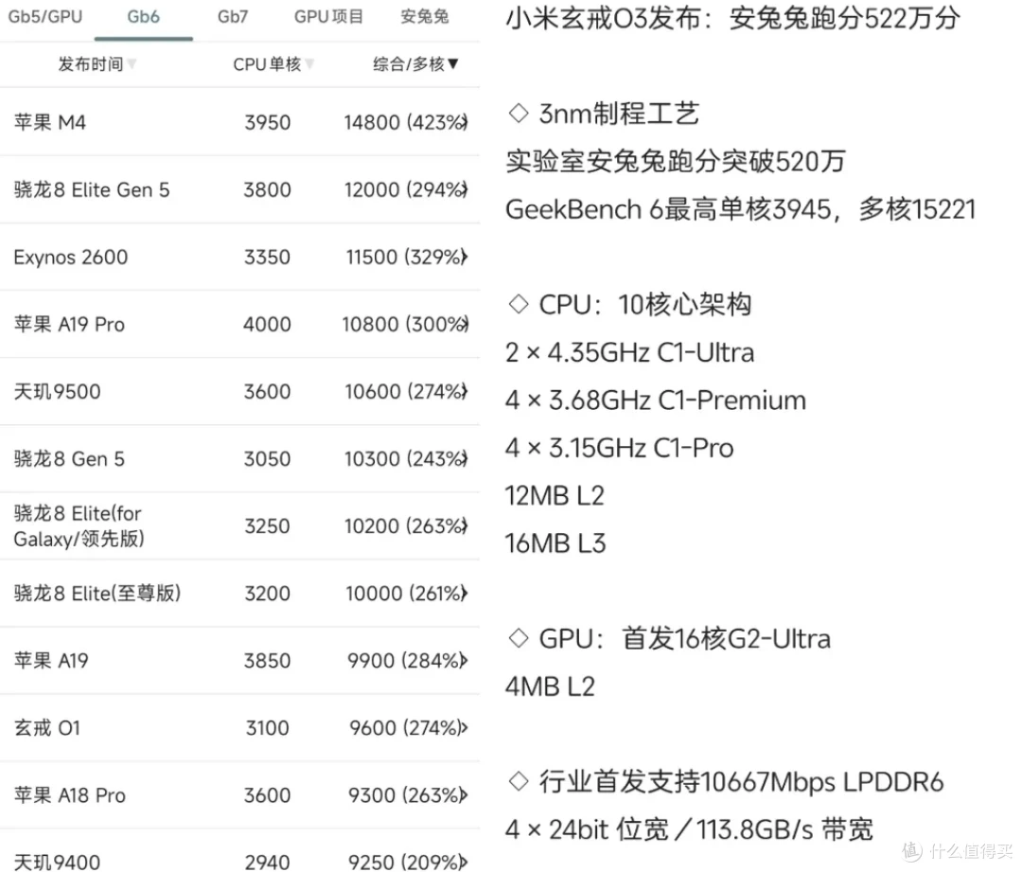Open the Gb7 tab
This screenshot has width=1022, height=872.
(233, 16)
